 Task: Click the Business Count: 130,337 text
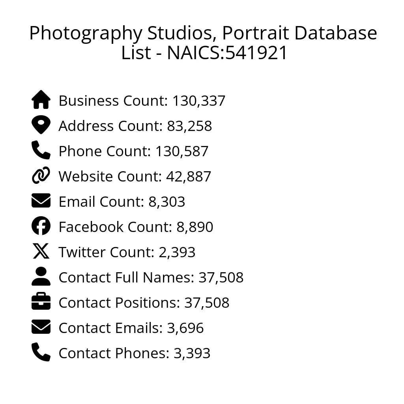tap(142, 101)
